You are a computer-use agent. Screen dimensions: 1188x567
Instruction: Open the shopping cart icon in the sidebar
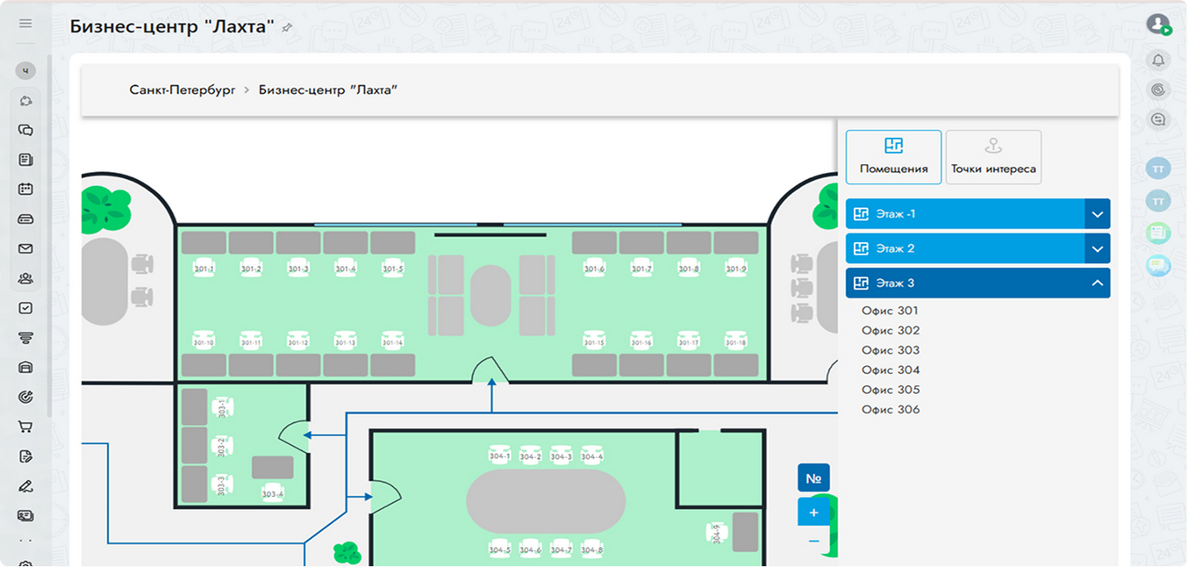[25, 427]
